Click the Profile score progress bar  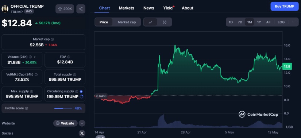(63, 108)
